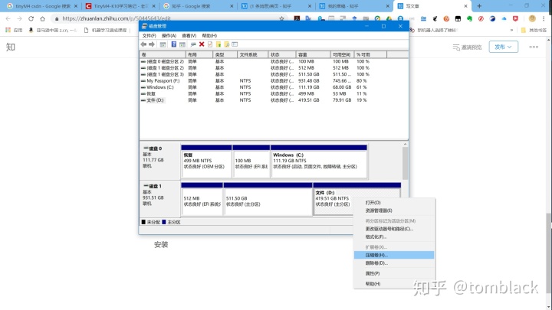Click the Evernote elephant extension icon
This screenshot has width=552, height=310.
click(x=469, y=18)
